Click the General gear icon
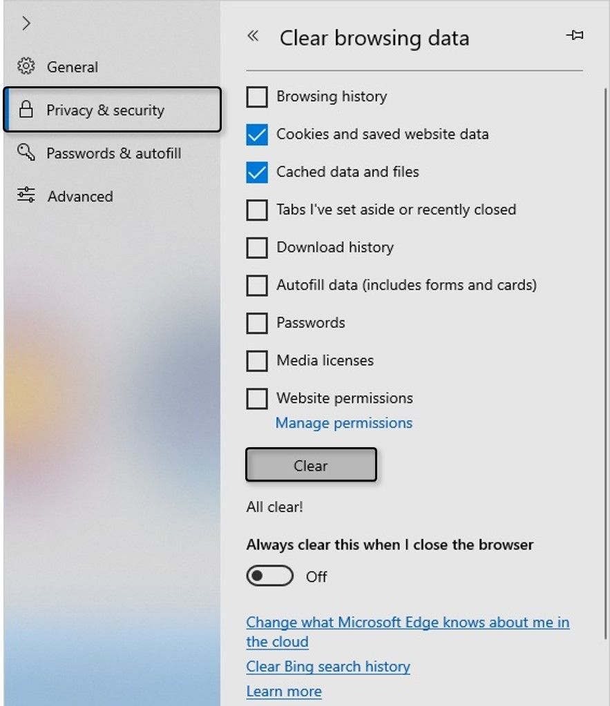The image size is (610, 706). (26, 66)
